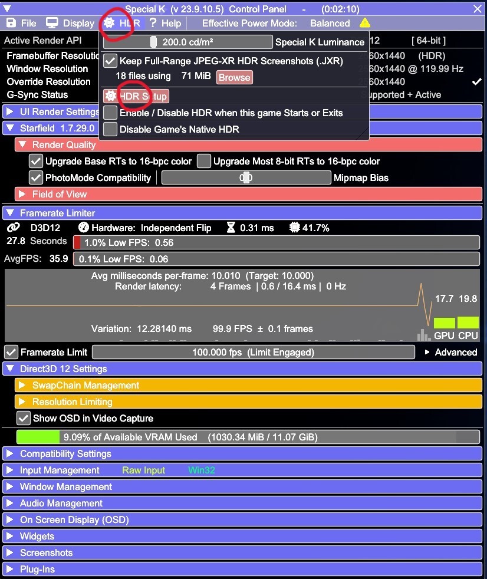Expand the Widgets section

[x=242, y=536]
